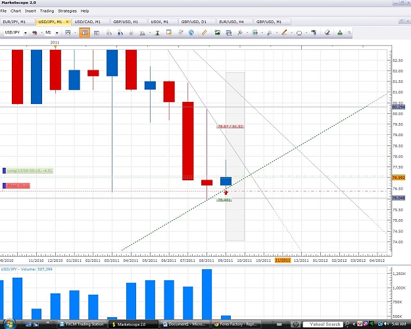Click the 78.87 / 81.52 price label
The width and height of the screenshot is (411, 329).
230,126
